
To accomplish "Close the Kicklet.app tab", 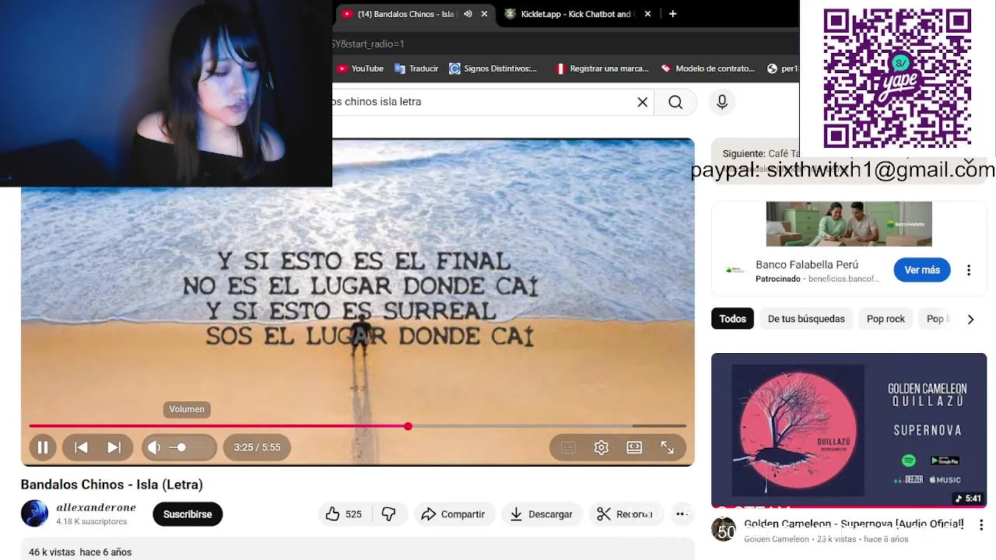I will click(x=647, y=14).
